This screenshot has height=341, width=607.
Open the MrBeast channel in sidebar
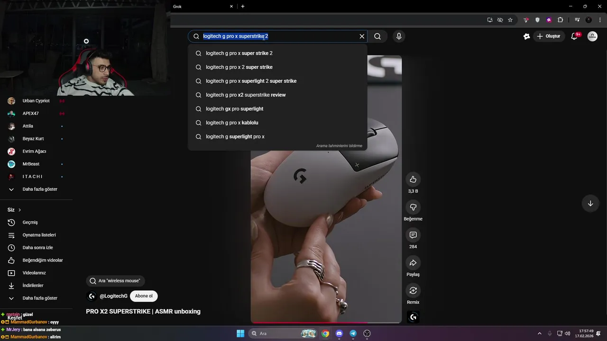click(x=36, y=164)
